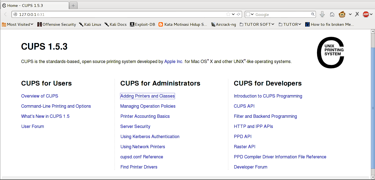Viewport: 375px width, 180px height.
Task: Click the CUPS for Administrators heading
Action: 160,83
